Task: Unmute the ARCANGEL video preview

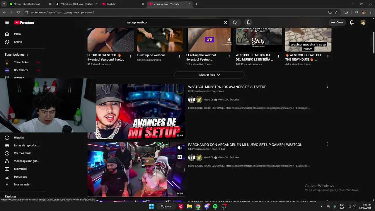Action: pos(180,148)
